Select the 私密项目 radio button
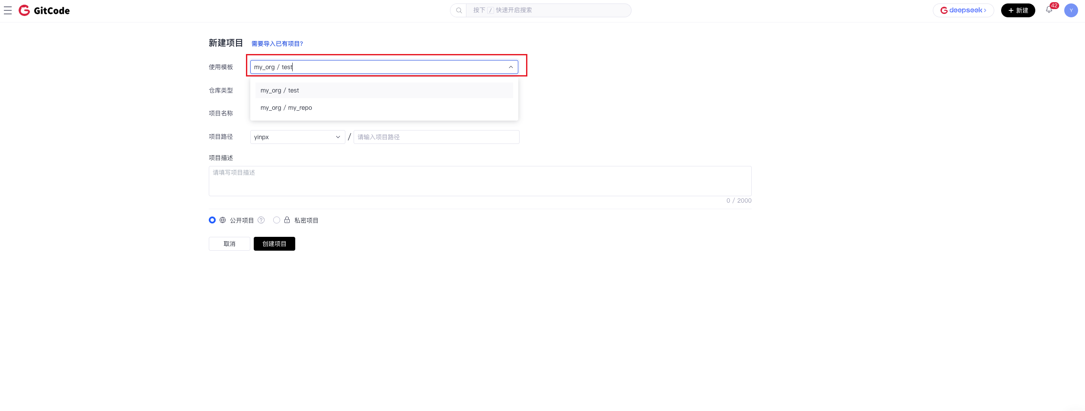The height and width of the screenshot is (411, 1085). [x=277, y=220]
